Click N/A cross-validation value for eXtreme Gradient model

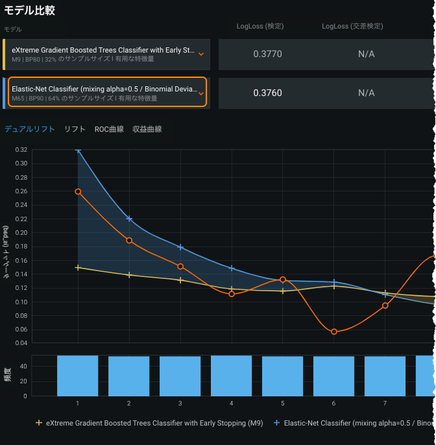[x=366, y=54]
